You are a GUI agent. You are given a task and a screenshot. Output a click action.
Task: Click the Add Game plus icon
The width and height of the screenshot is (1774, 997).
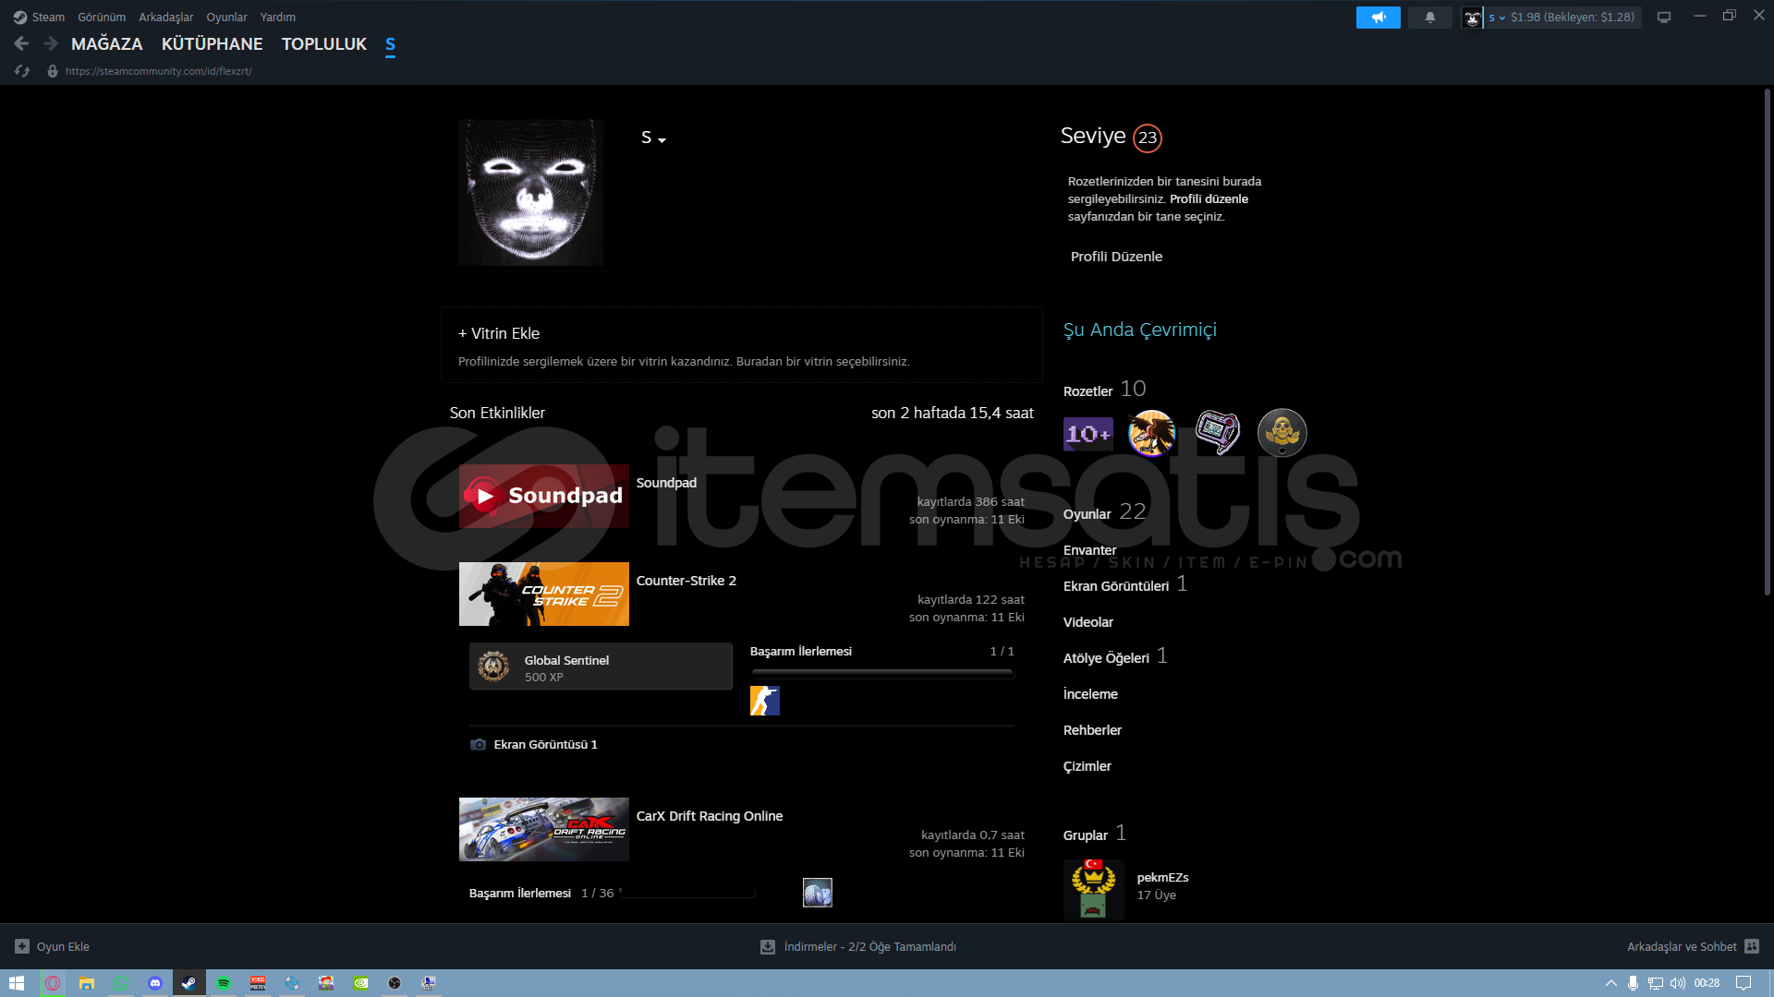click(22, 946)
